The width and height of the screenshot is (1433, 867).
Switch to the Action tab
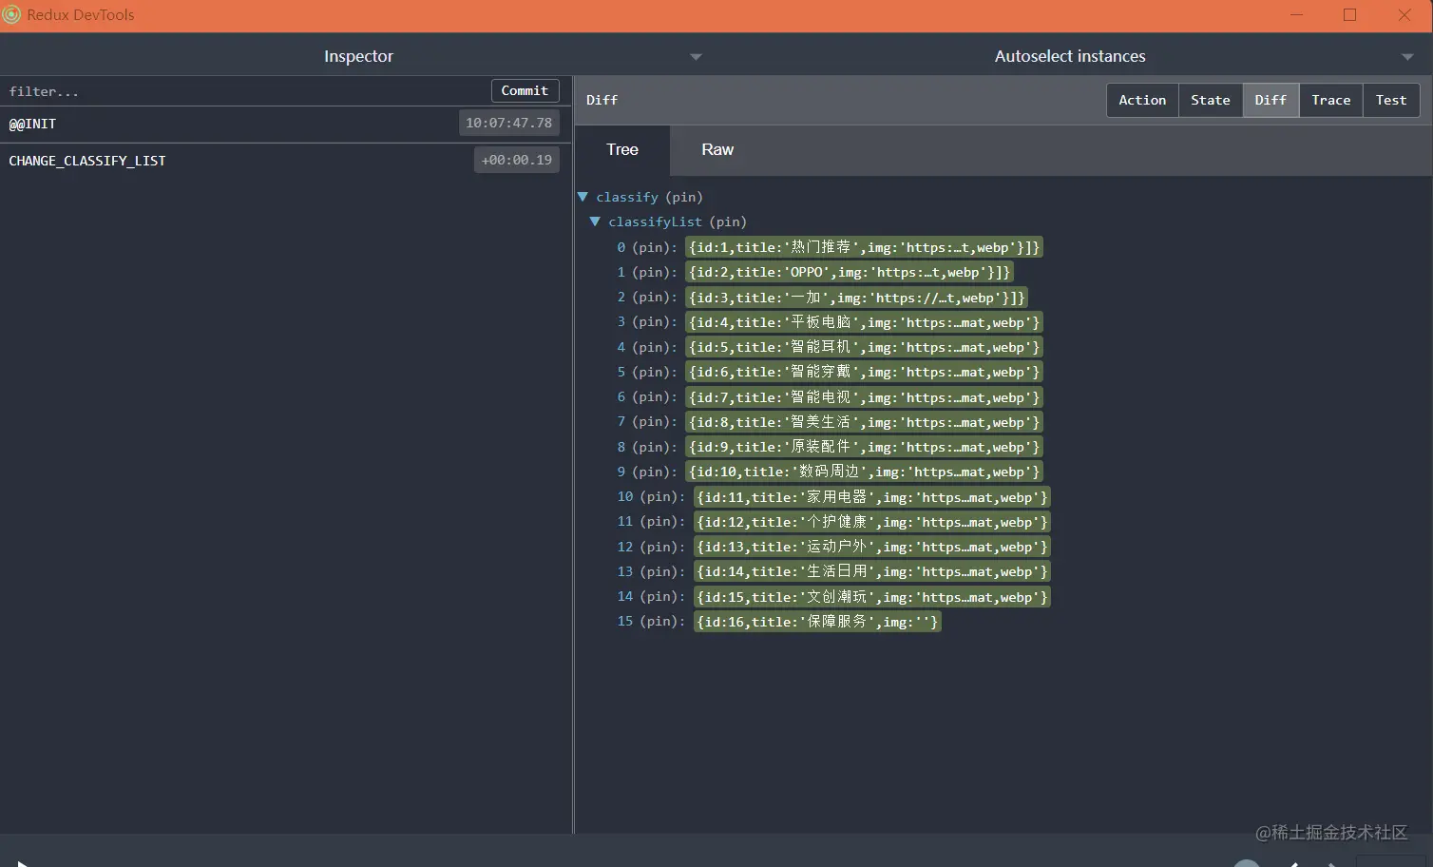tap(1142, 100)
